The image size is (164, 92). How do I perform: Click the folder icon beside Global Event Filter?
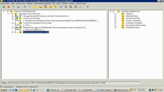click(123, 18)
